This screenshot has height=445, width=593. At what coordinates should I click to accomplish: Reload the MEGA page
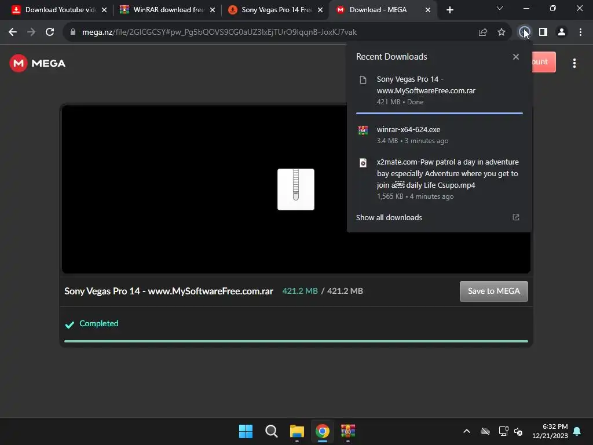point(50,32)
